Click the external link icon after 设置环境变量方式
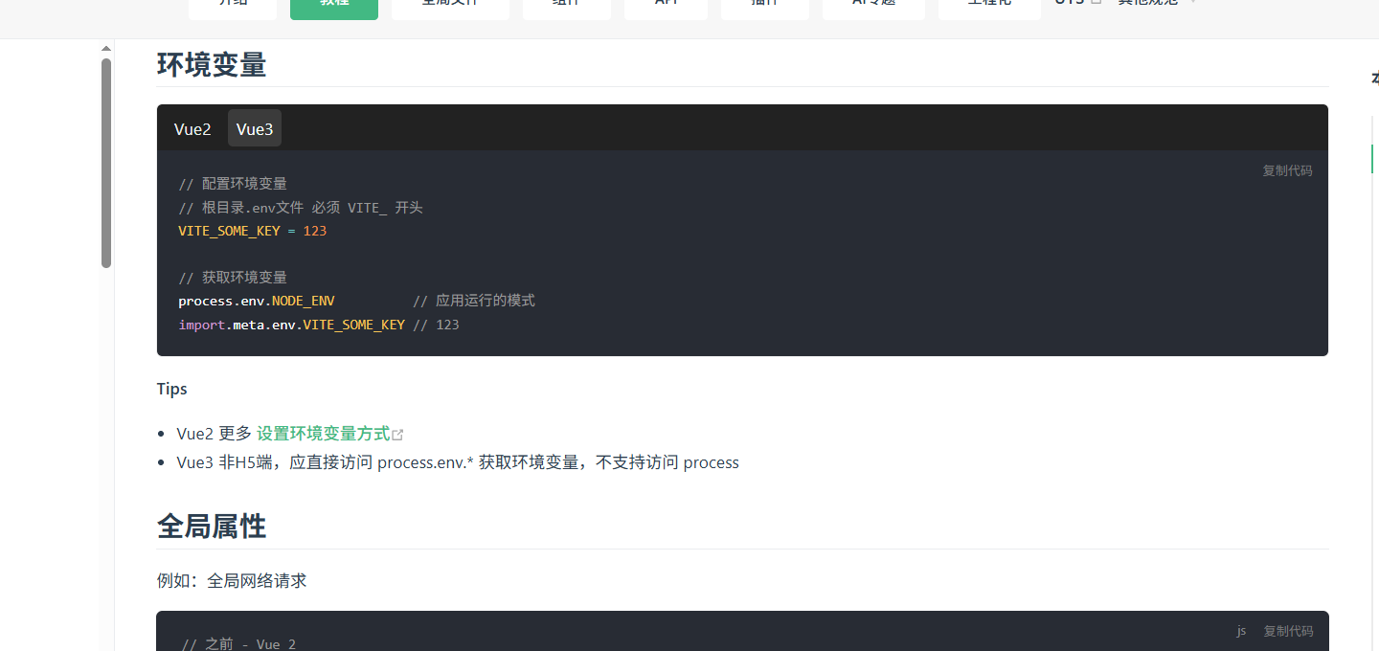The width and height of the screenshot is (1379, 651). point(398,435)
